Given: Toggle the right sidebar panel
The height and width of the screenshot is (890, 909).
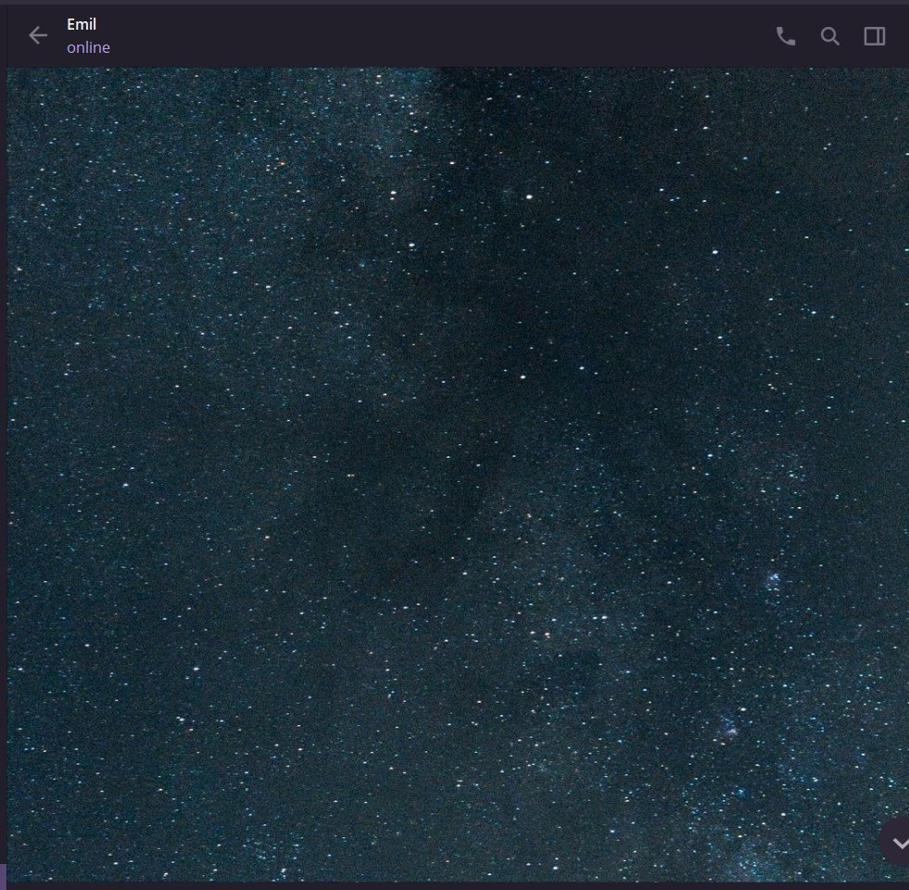Looking at the screenshot, I should 874,36.
